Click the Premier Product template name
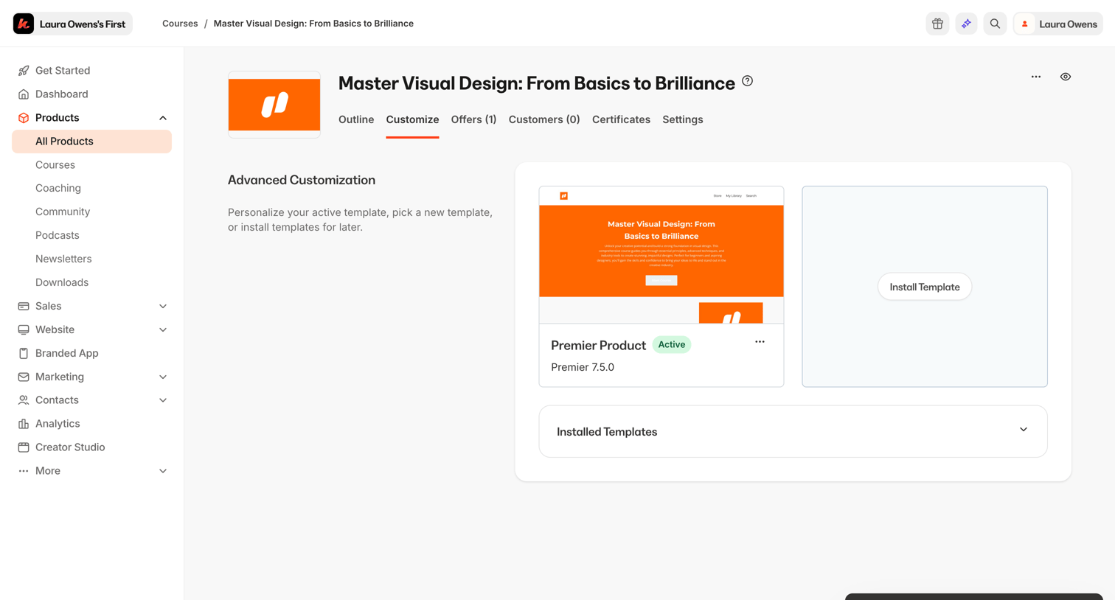1115x600 pixels. (x=598, y=345)
